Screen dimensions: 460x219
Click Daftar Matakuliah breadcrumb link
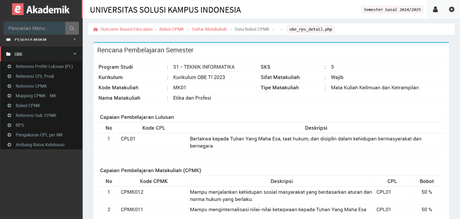click(x=210, y=29)
